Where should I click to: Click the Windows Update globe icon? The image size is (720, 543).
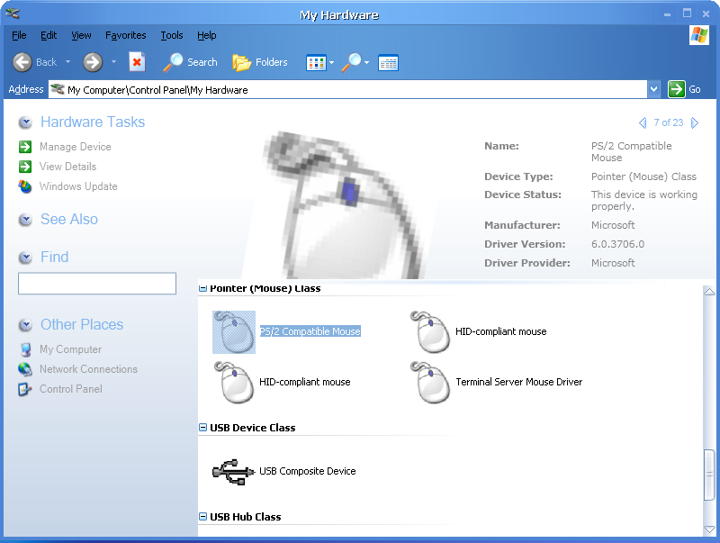(25, 186)
